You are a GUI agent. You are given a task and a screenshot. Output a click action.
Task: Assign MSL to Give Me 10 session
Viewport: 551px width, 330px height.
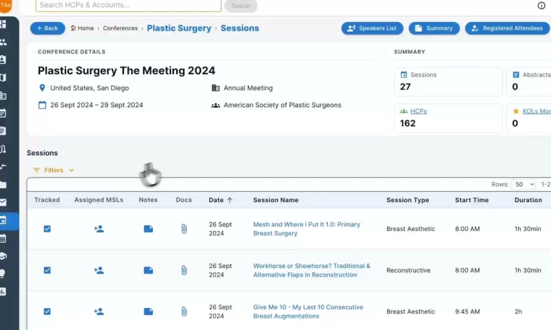[x=98, y=311]
